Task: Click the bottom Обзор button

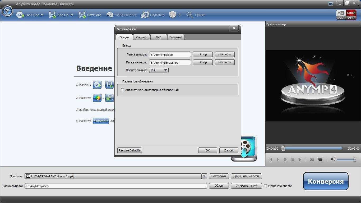Action: click(219, 186)
